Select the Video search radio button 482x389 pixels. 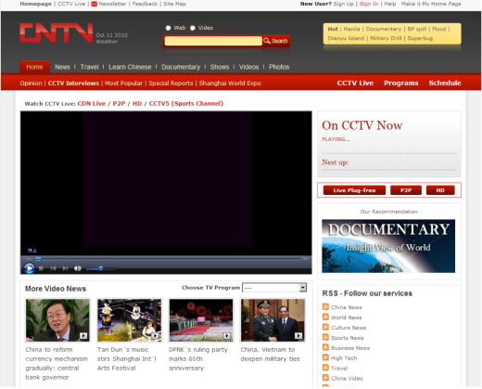[x=193, y=28]
